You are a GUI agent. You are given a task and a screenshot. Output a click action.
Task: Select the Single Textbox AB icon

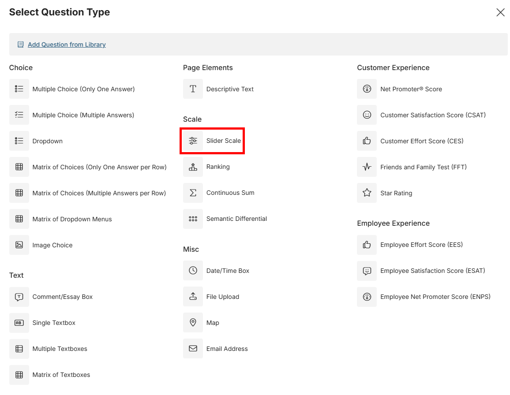(x=19, y=323)
